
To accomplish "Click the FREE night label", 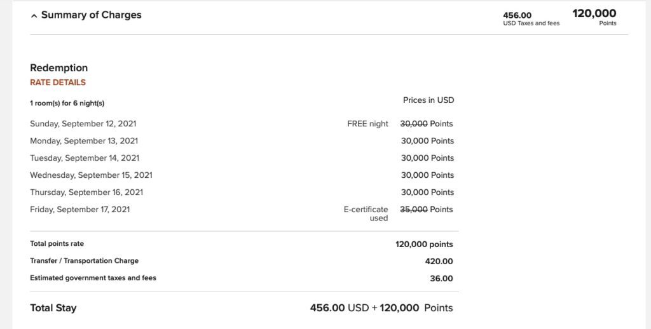I will coord(367,124).
